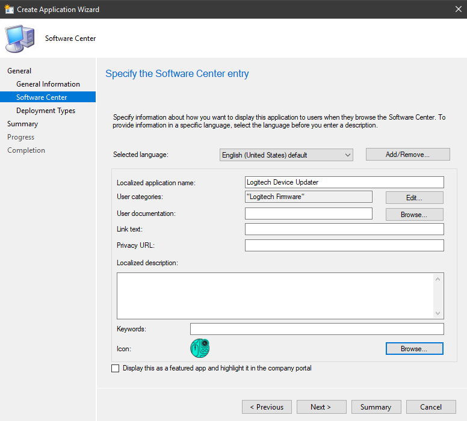Browse for an application icon
This screenshot has width=467, height=421.
[x=414, y=349]
